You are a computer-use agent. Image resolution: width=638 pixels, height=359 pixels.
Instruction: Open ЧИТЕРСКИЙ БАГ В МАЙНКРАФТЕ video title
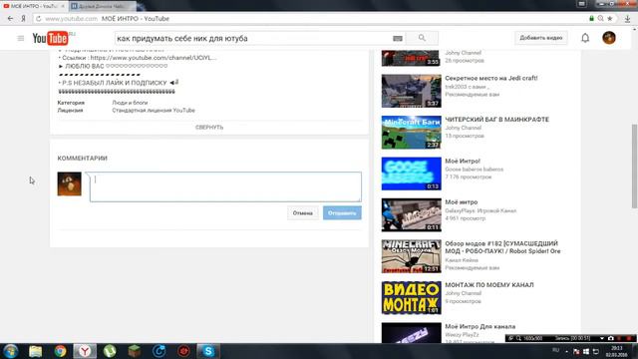(496, 120)
